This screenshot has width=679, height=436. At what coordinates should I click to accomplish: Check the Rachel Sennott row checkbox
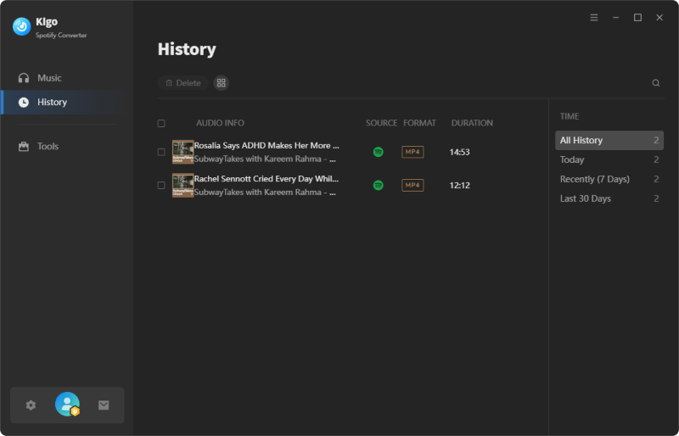pos(161,185)
